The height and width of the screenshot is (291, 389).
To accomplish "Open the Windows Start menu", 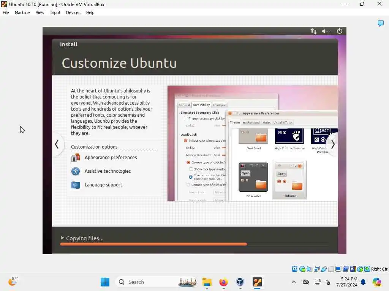I will (x=105, y=282).
